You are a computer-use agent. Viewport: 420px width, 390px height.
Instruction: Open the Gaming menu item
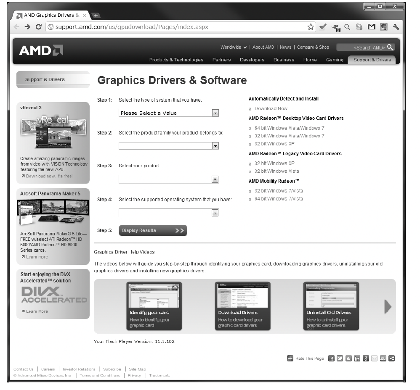coord(335,60)
